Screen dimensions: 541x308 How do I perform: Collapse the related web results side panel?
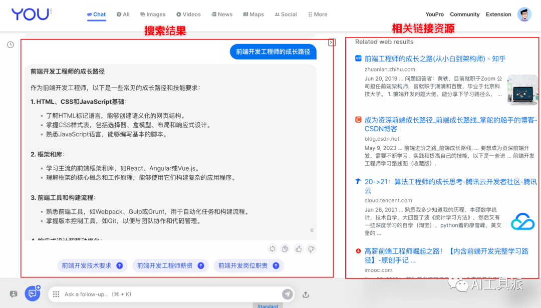tap(331, 43)
